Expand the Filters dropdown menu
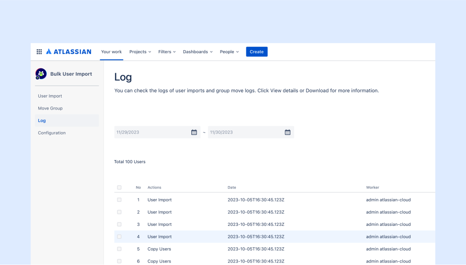 click(167, 52)
